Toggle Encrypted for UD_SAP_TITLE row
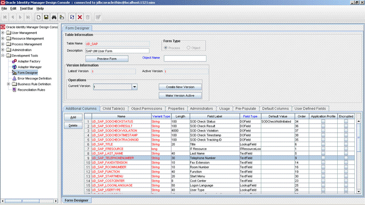The width and height of the screenshot is (365, 205). (346, 144)
